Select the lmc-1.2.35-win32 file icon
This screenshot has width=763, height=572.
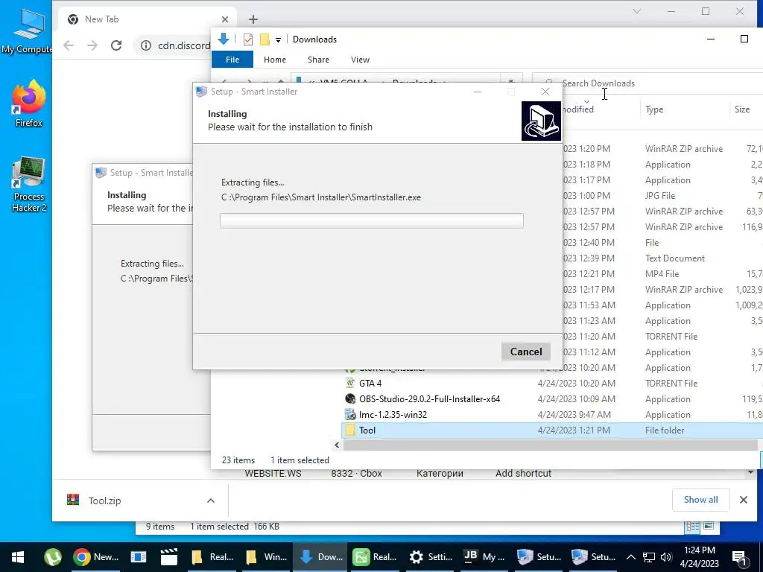point(350,414)
